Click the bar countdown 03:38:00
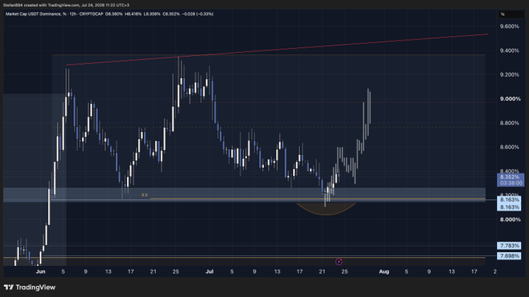 (x=511, y=183)
